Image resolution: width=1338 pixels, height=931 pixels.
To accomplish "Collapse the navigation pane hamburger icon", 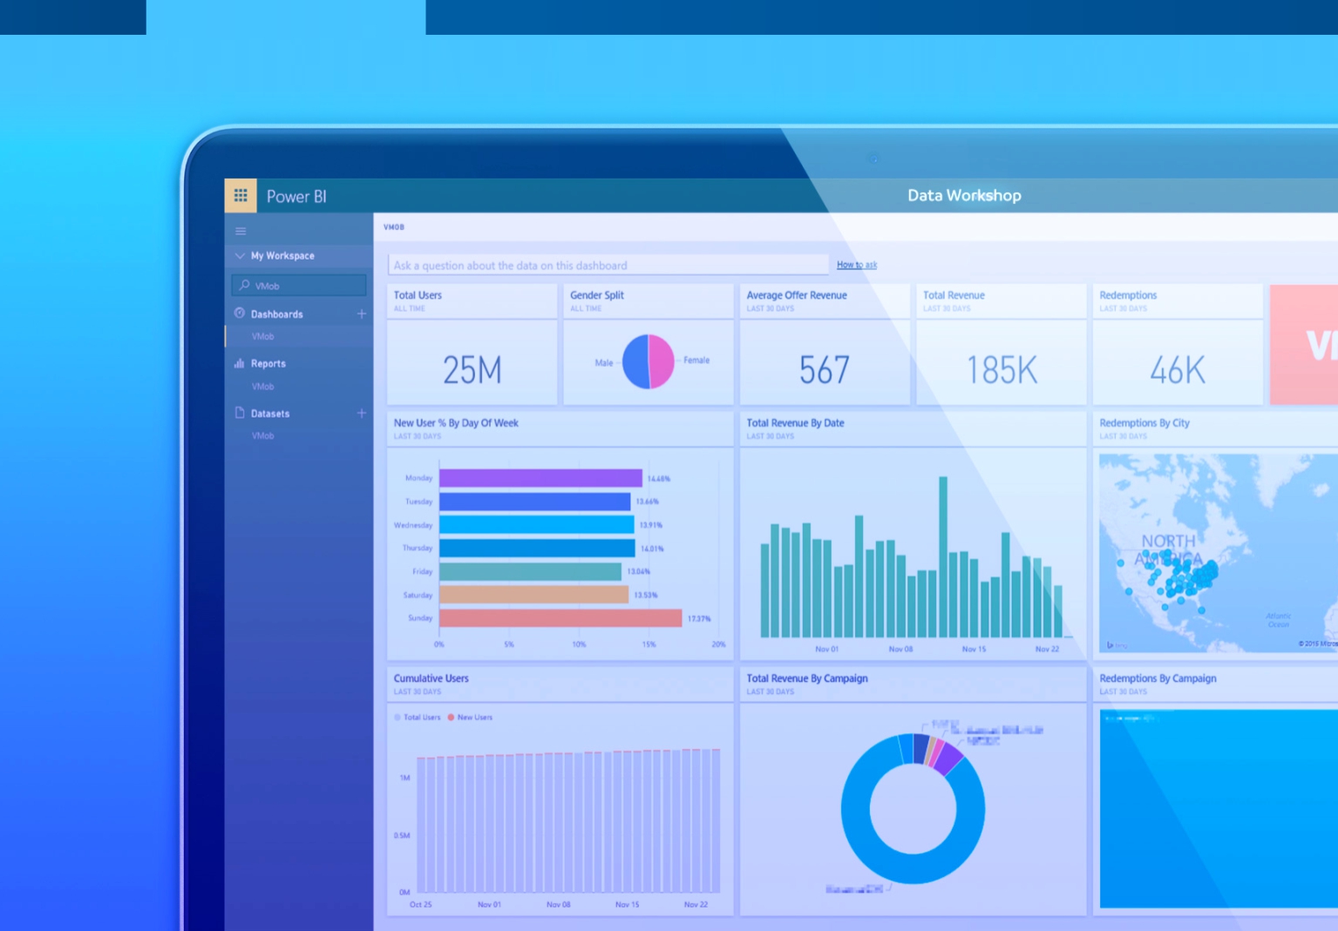I will 241,232.
